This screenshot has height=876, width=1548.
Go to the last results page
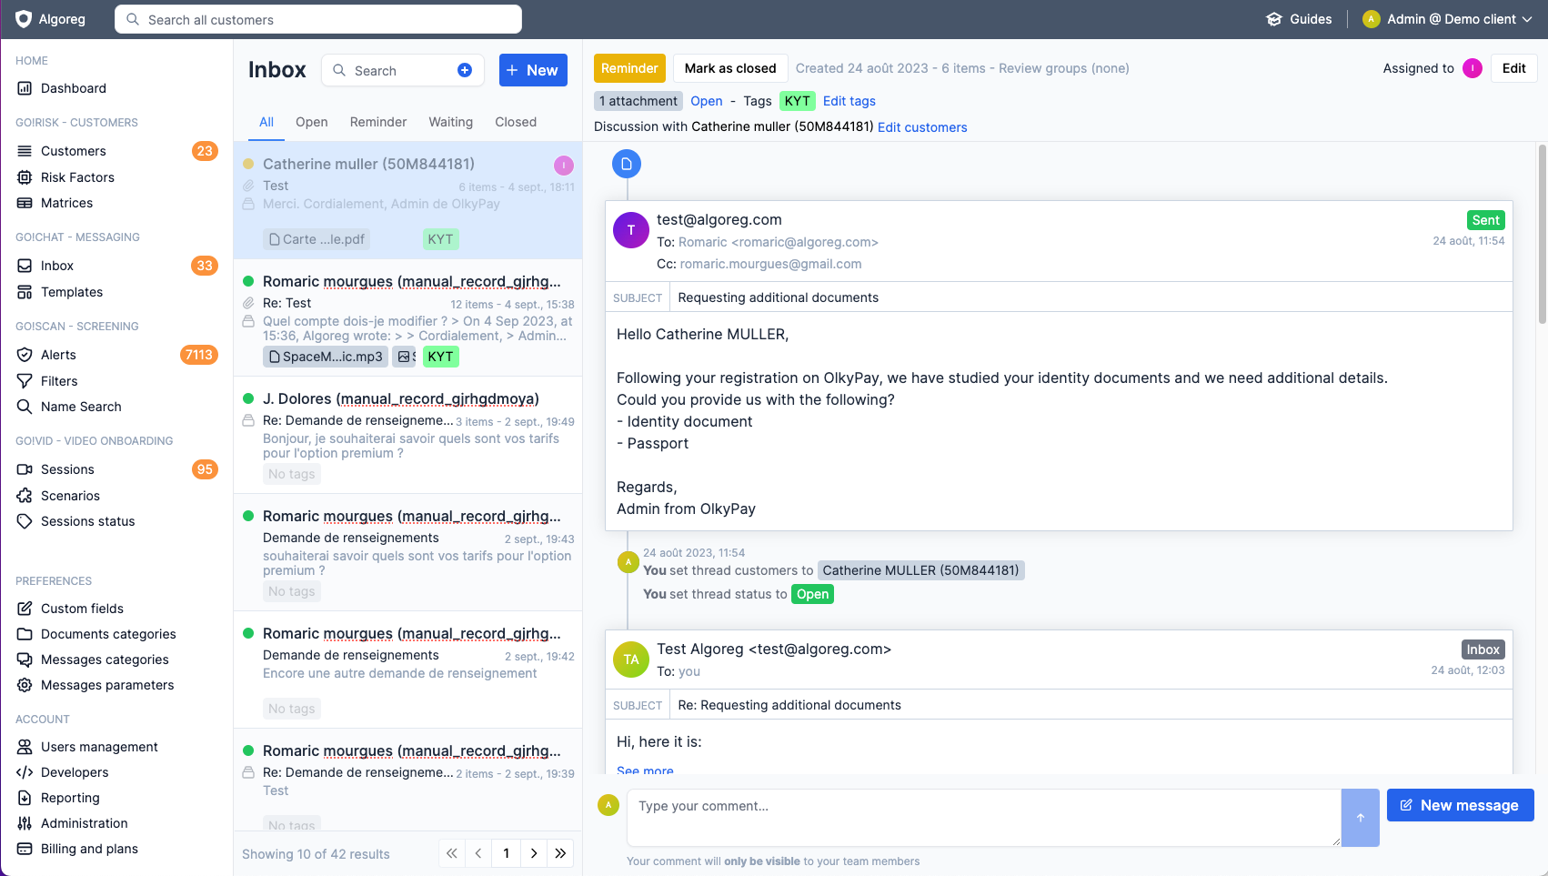tap(560, 853)
